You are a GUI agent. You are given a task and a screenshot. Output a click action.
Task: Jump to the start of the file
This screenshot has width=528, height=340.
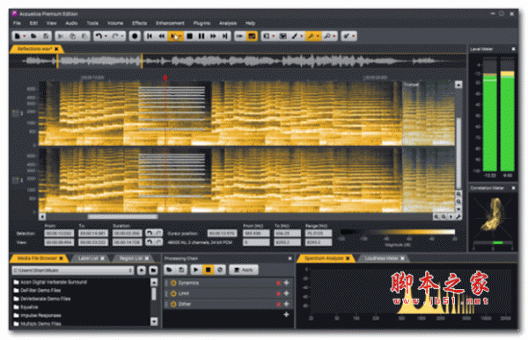click(150, 36)
